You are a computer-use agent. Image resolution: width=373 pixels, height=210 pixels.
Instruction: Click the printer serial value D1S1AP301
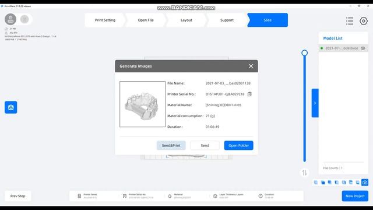pyautogui.click(x=225, y=94)
